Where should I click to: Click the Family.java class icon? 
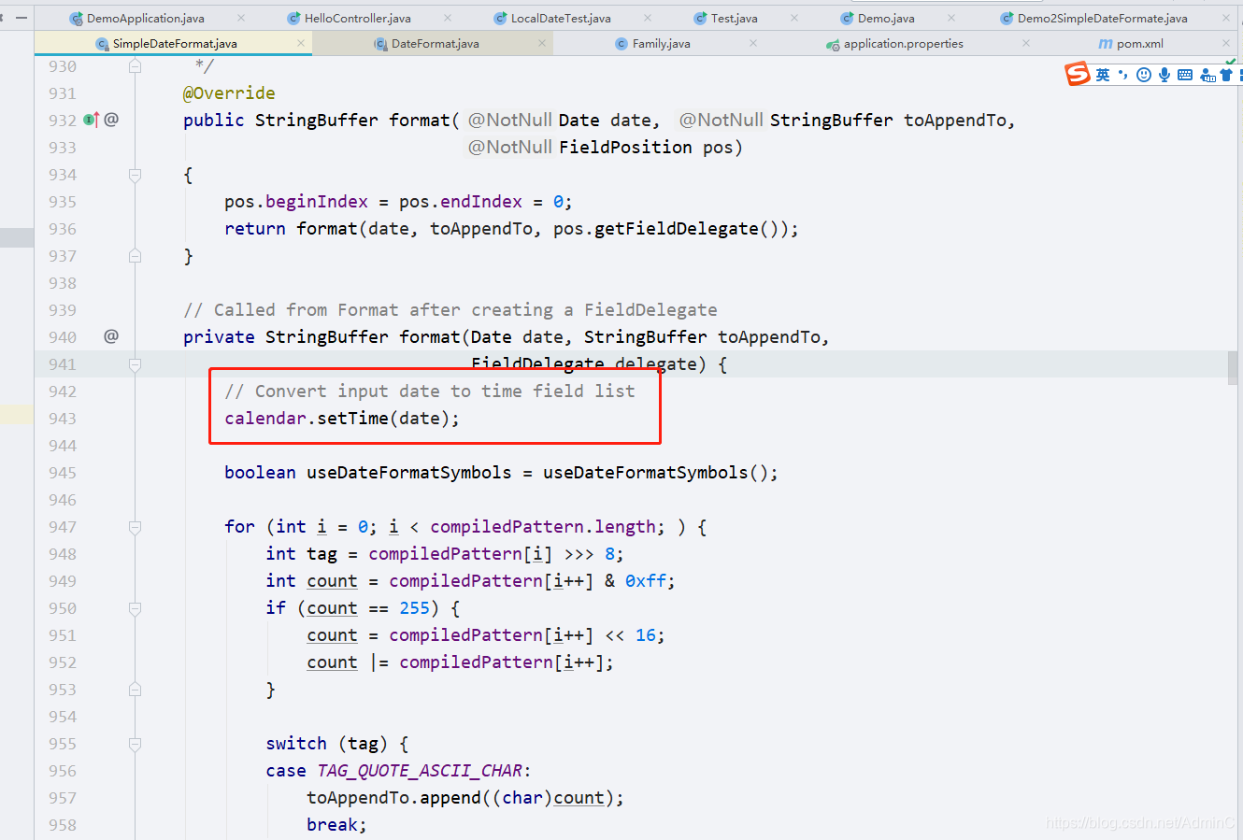click(x=621, y=44)
